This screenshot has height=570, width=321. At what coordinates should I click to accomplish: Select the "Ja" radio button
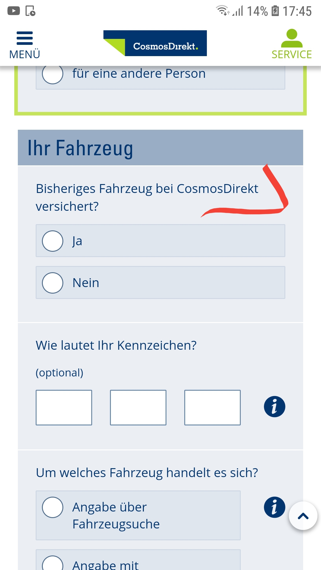click(x=53, y=241)
